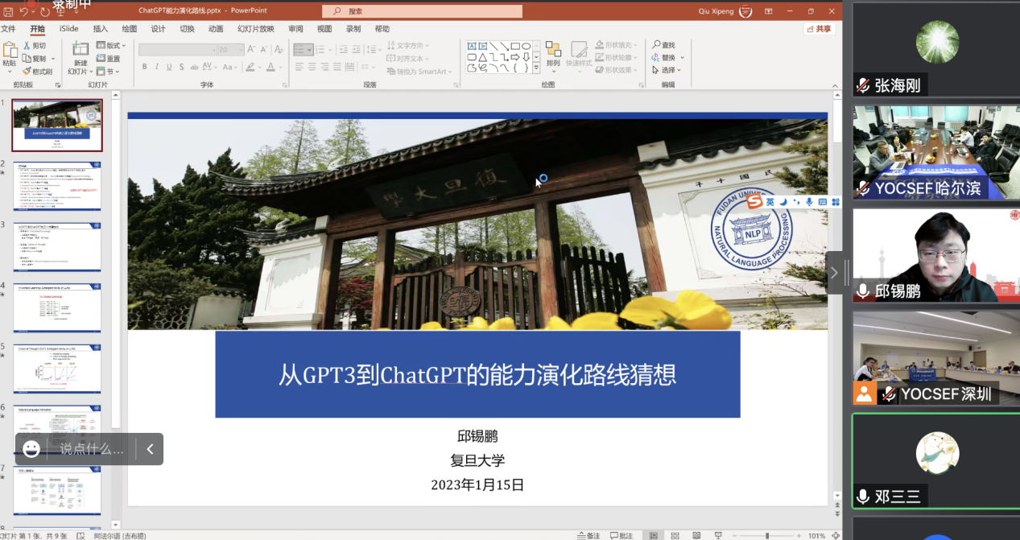The width and height of the screenshot is (1020, 540).
Task: Click the Paste (粘贴) clipboard icon
Action: point(10,50)
